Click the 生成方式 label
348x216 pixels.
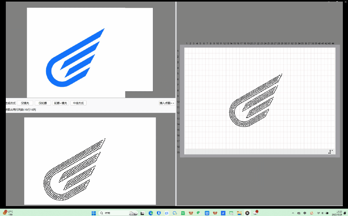point(11,103)
